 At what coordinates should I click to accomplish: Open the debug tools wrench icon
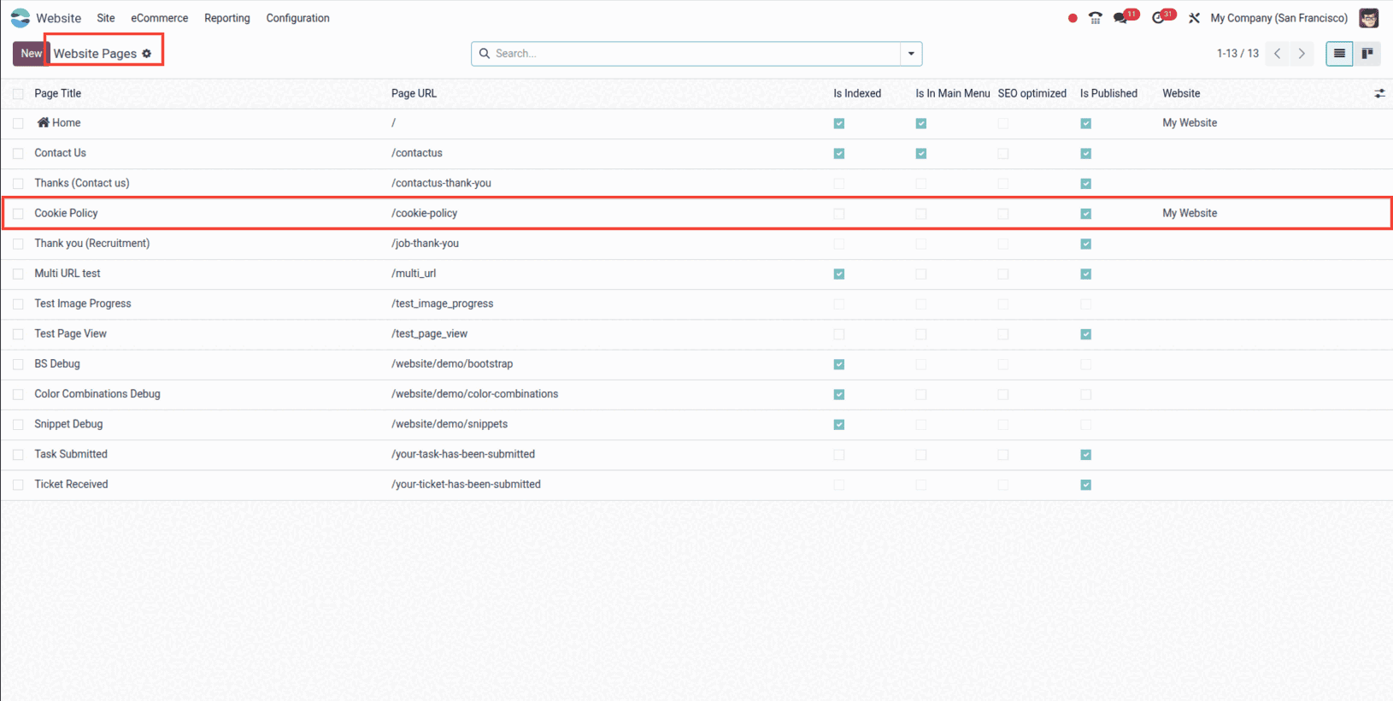(1194, 18)
